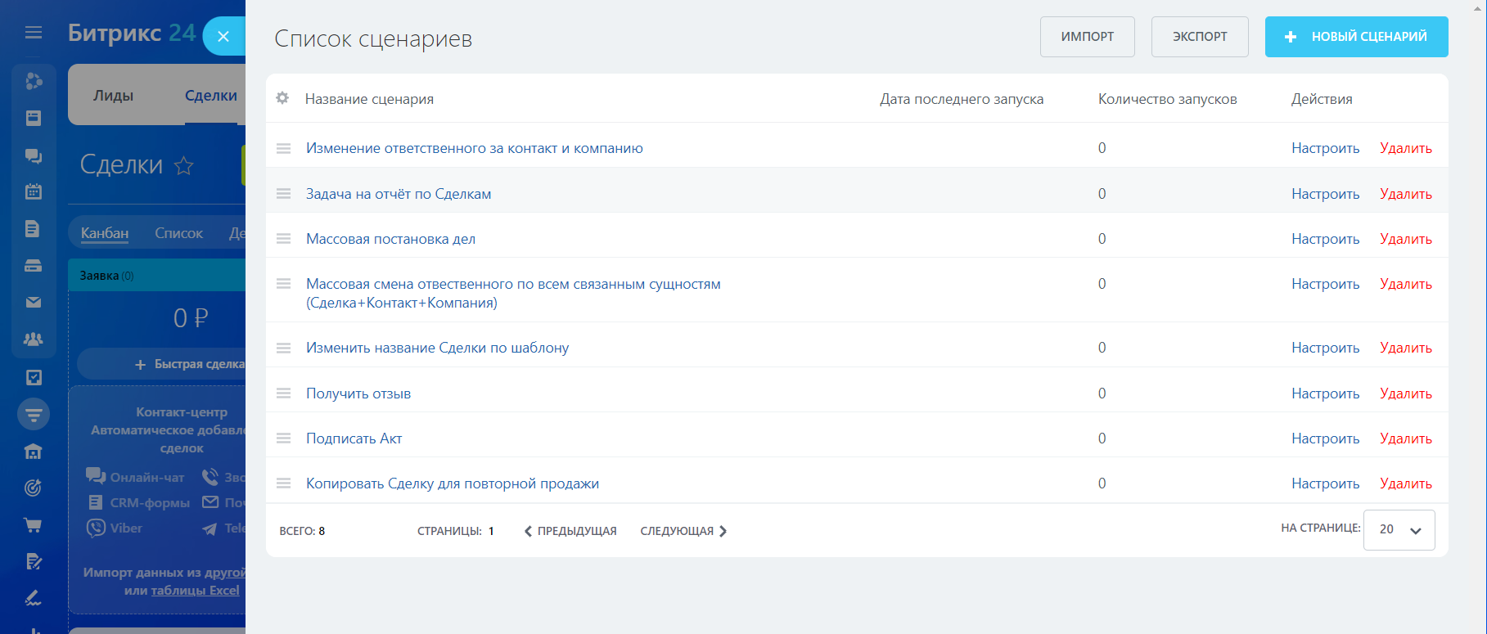The width and height of the screenshot is (1487, 634).
Task: Switch to the Список view tab
Action: pyautogui.click(x=178, y=233)
